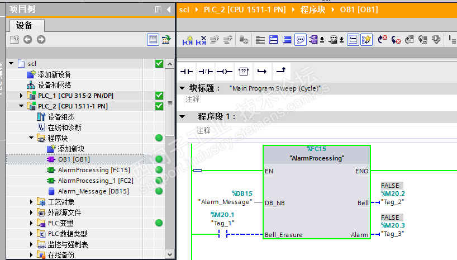The height and width of the screenshot is (260, 457).
Task: Click breadcrumb PLC_2 [CPU 1511-1 PN]
Action: 245,10
